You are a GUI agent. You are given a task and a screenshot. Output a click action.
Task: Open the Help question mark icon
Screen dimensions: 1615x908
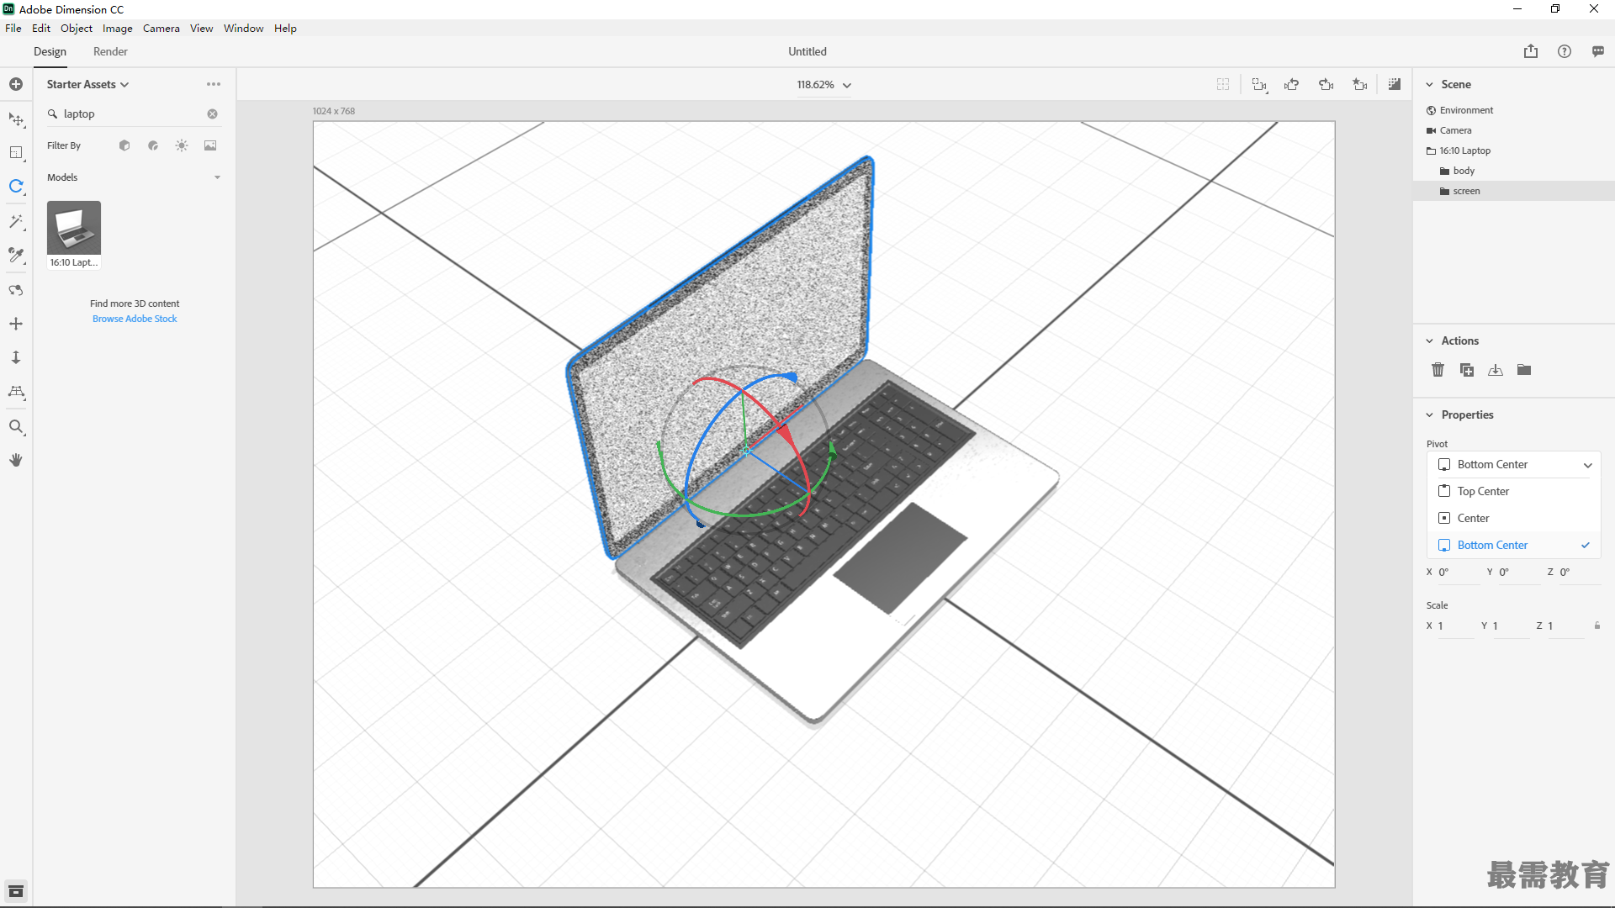tap(1565, 51)
